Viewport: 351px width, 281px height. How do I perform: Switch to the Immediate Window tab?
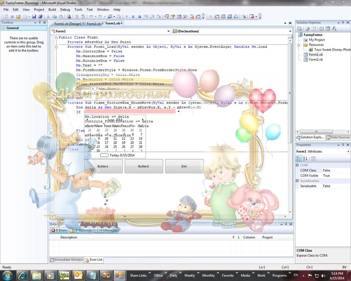click(67, 260)
